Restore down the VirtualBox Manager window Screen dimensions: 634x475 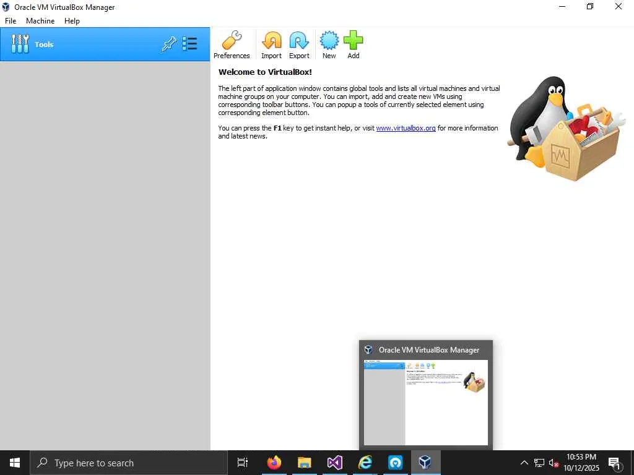click(x=590, y=6)
